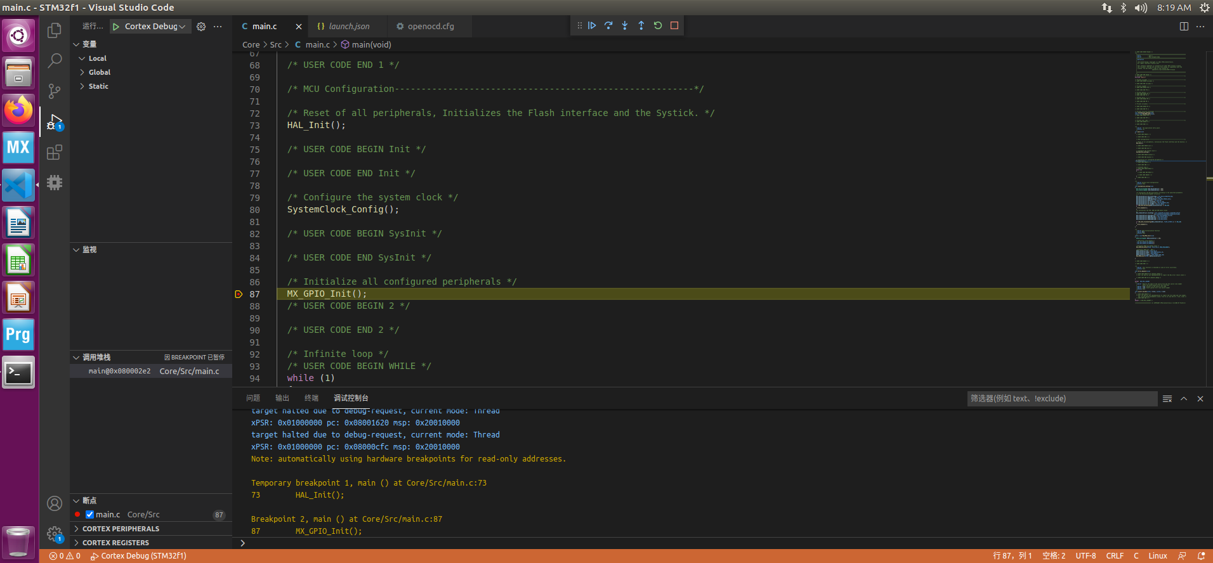Click the code minimap overview
This screenshot has height=563, width=1213.
(x=1170, y=178)
